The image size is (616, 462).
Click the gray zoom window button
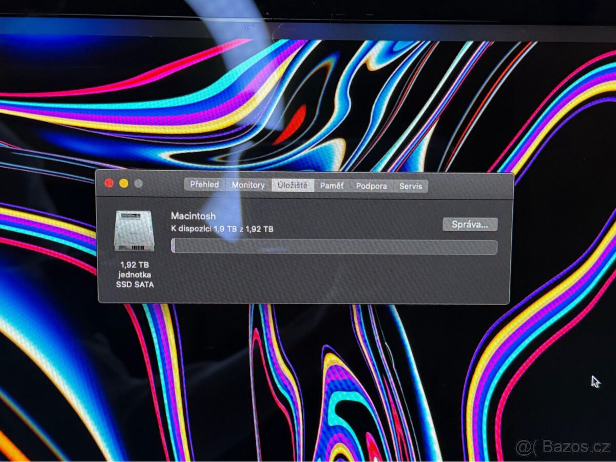[x=138, y=184]
